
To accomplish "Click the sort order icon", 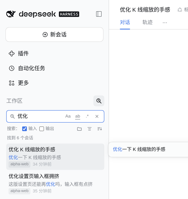I will click(x=100, y=129).
